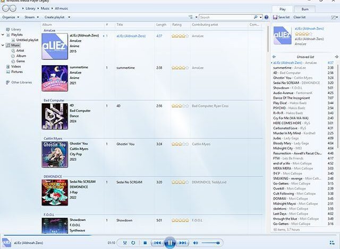Screen dimensions: 340x249
Task: Open the Create playlist dropdown arrow
Action: [69, 17]
